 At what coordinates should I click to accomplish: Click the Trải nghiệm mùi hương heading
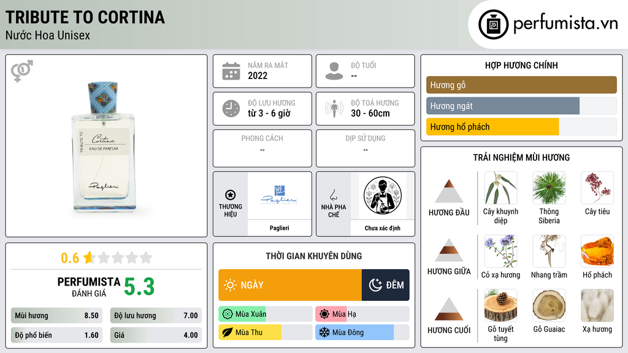click(521, 158)
